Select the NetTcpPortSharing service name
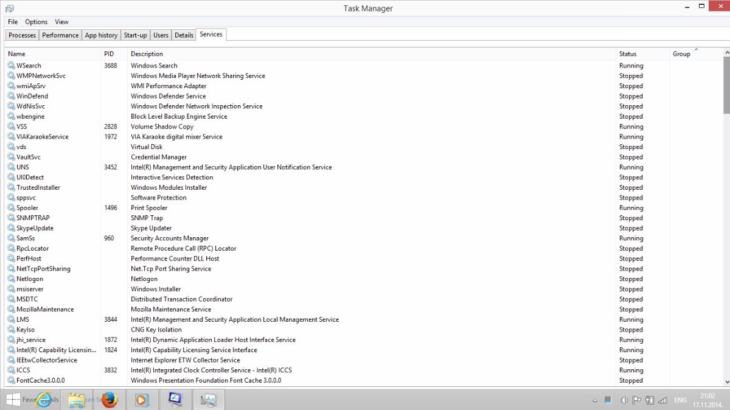 (43, 269)
